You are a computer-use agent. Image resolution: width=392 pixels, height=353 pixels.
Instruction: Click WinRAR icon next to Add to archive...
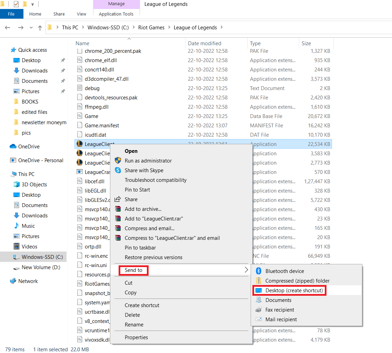[118, 209]
